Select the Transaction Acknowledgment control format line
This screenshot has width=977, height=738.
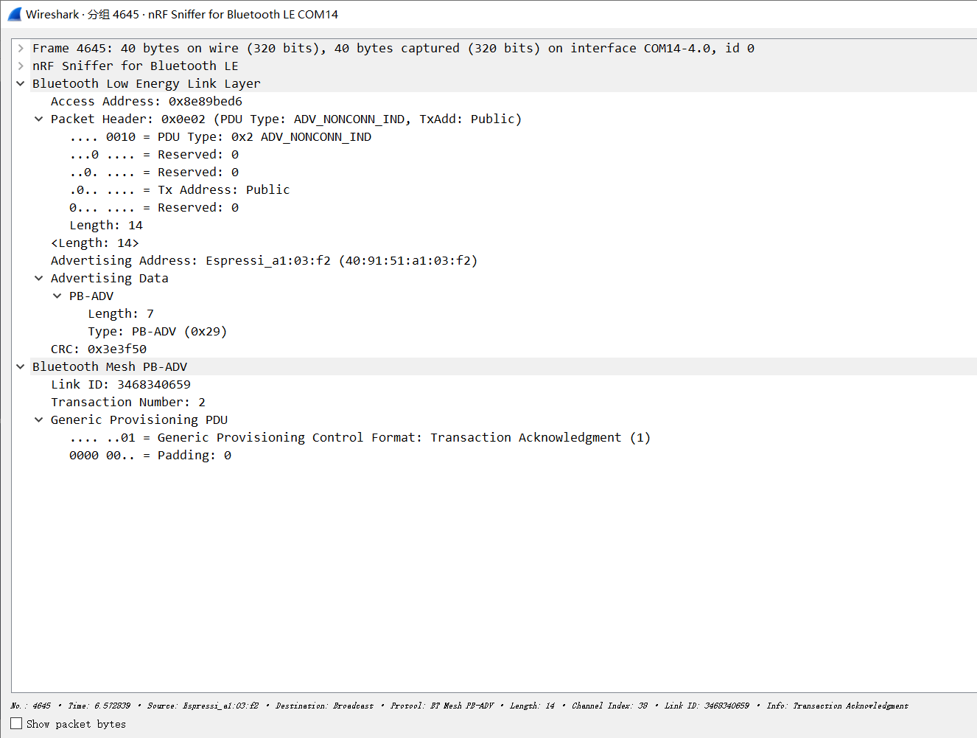coord(360,437)
